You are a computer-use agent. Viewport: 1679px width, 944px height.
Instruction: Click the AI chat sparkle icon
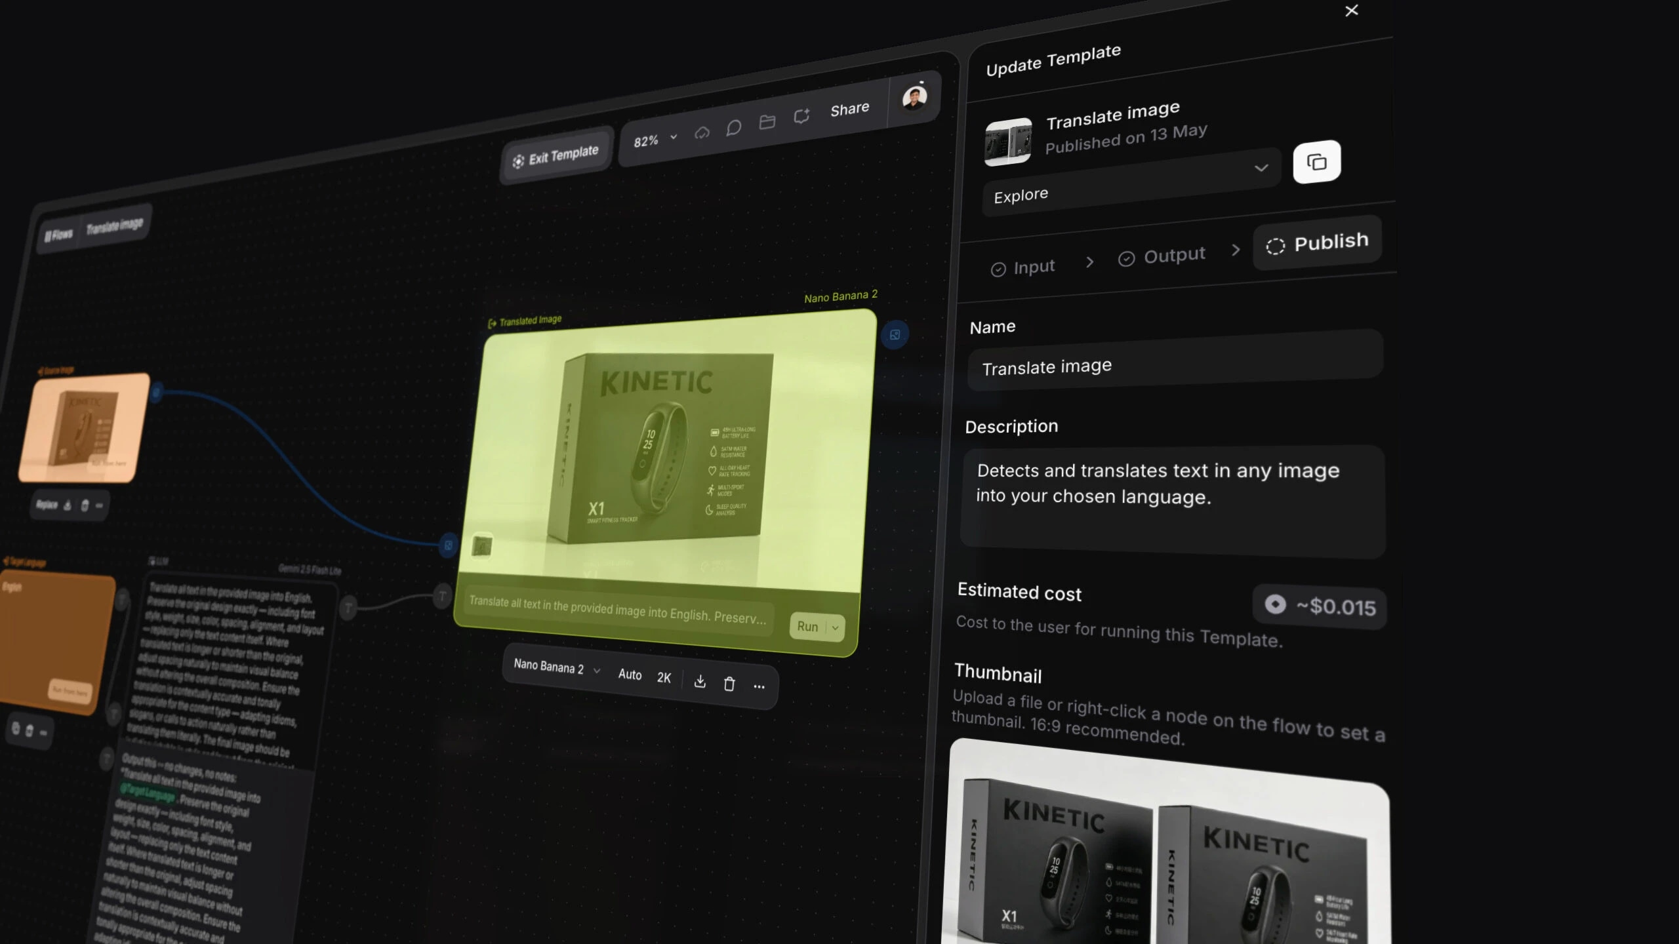[801, 116]
